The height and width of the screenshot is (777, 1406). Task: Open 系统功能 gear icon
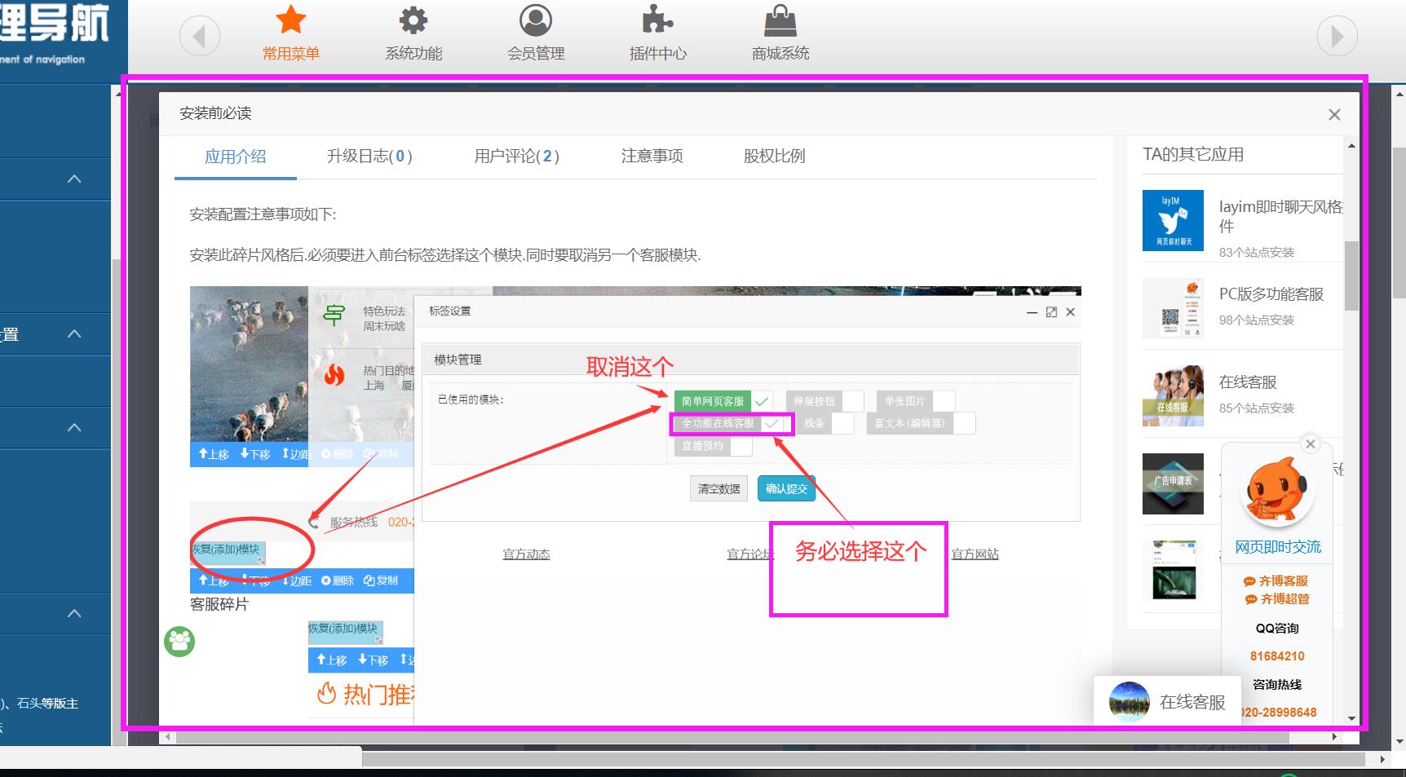click(413, 20)
